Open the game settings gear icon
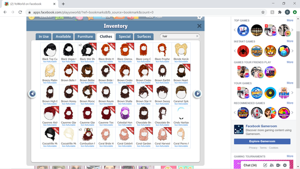The width and height of the screenshot is (300, 169). [200, 17]
